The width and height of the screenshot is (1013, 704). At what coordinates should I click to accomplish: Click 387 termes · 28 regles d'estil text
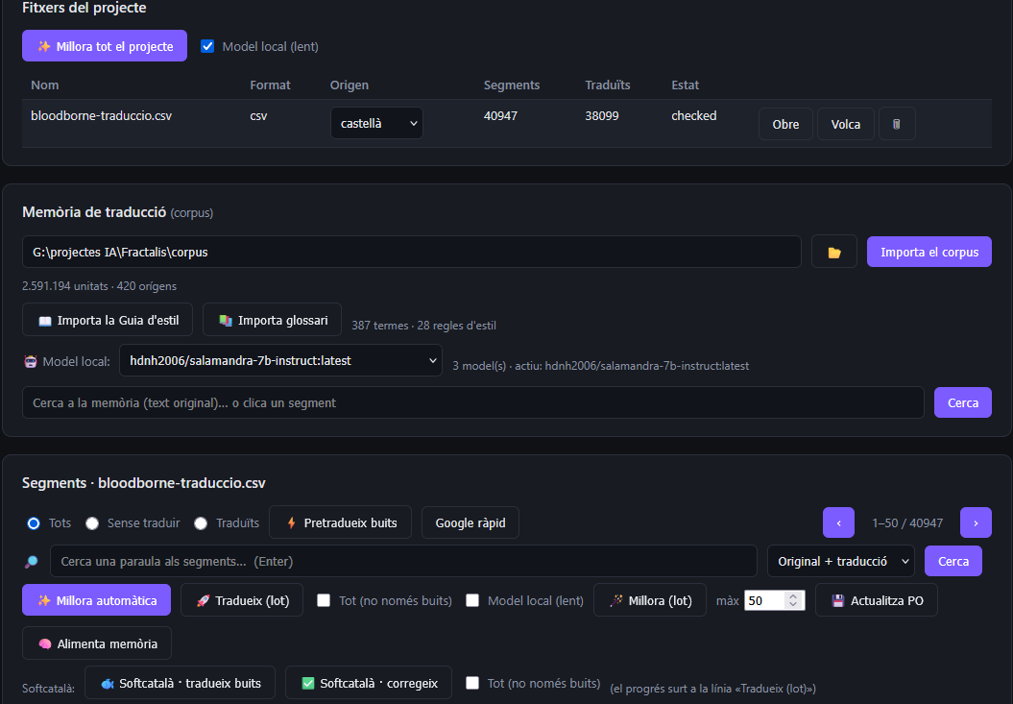pyautogui.click(x=423, y=326)
